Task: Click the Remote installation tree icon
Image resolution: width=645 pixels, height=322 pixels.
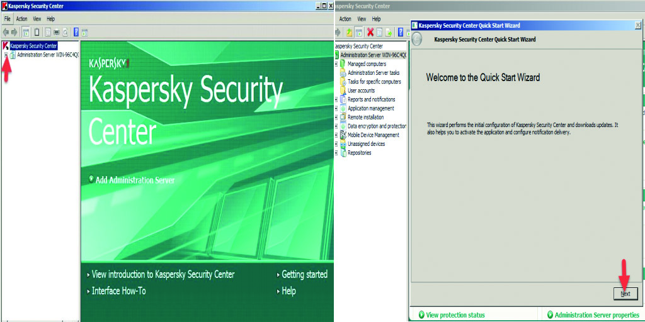Action: (x=343, y=117)
